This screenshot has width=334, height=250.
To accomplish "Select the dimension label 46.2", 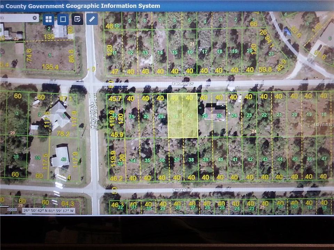I will (x=116, y=178).
